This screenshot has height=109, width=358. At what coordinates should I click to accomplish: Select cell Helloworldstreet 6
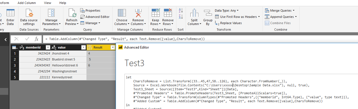pos(68,65)
